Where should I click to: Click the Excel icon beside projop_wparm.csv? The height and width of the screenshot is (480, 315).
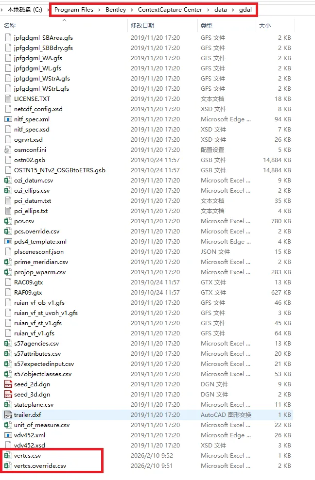point(8,272)
